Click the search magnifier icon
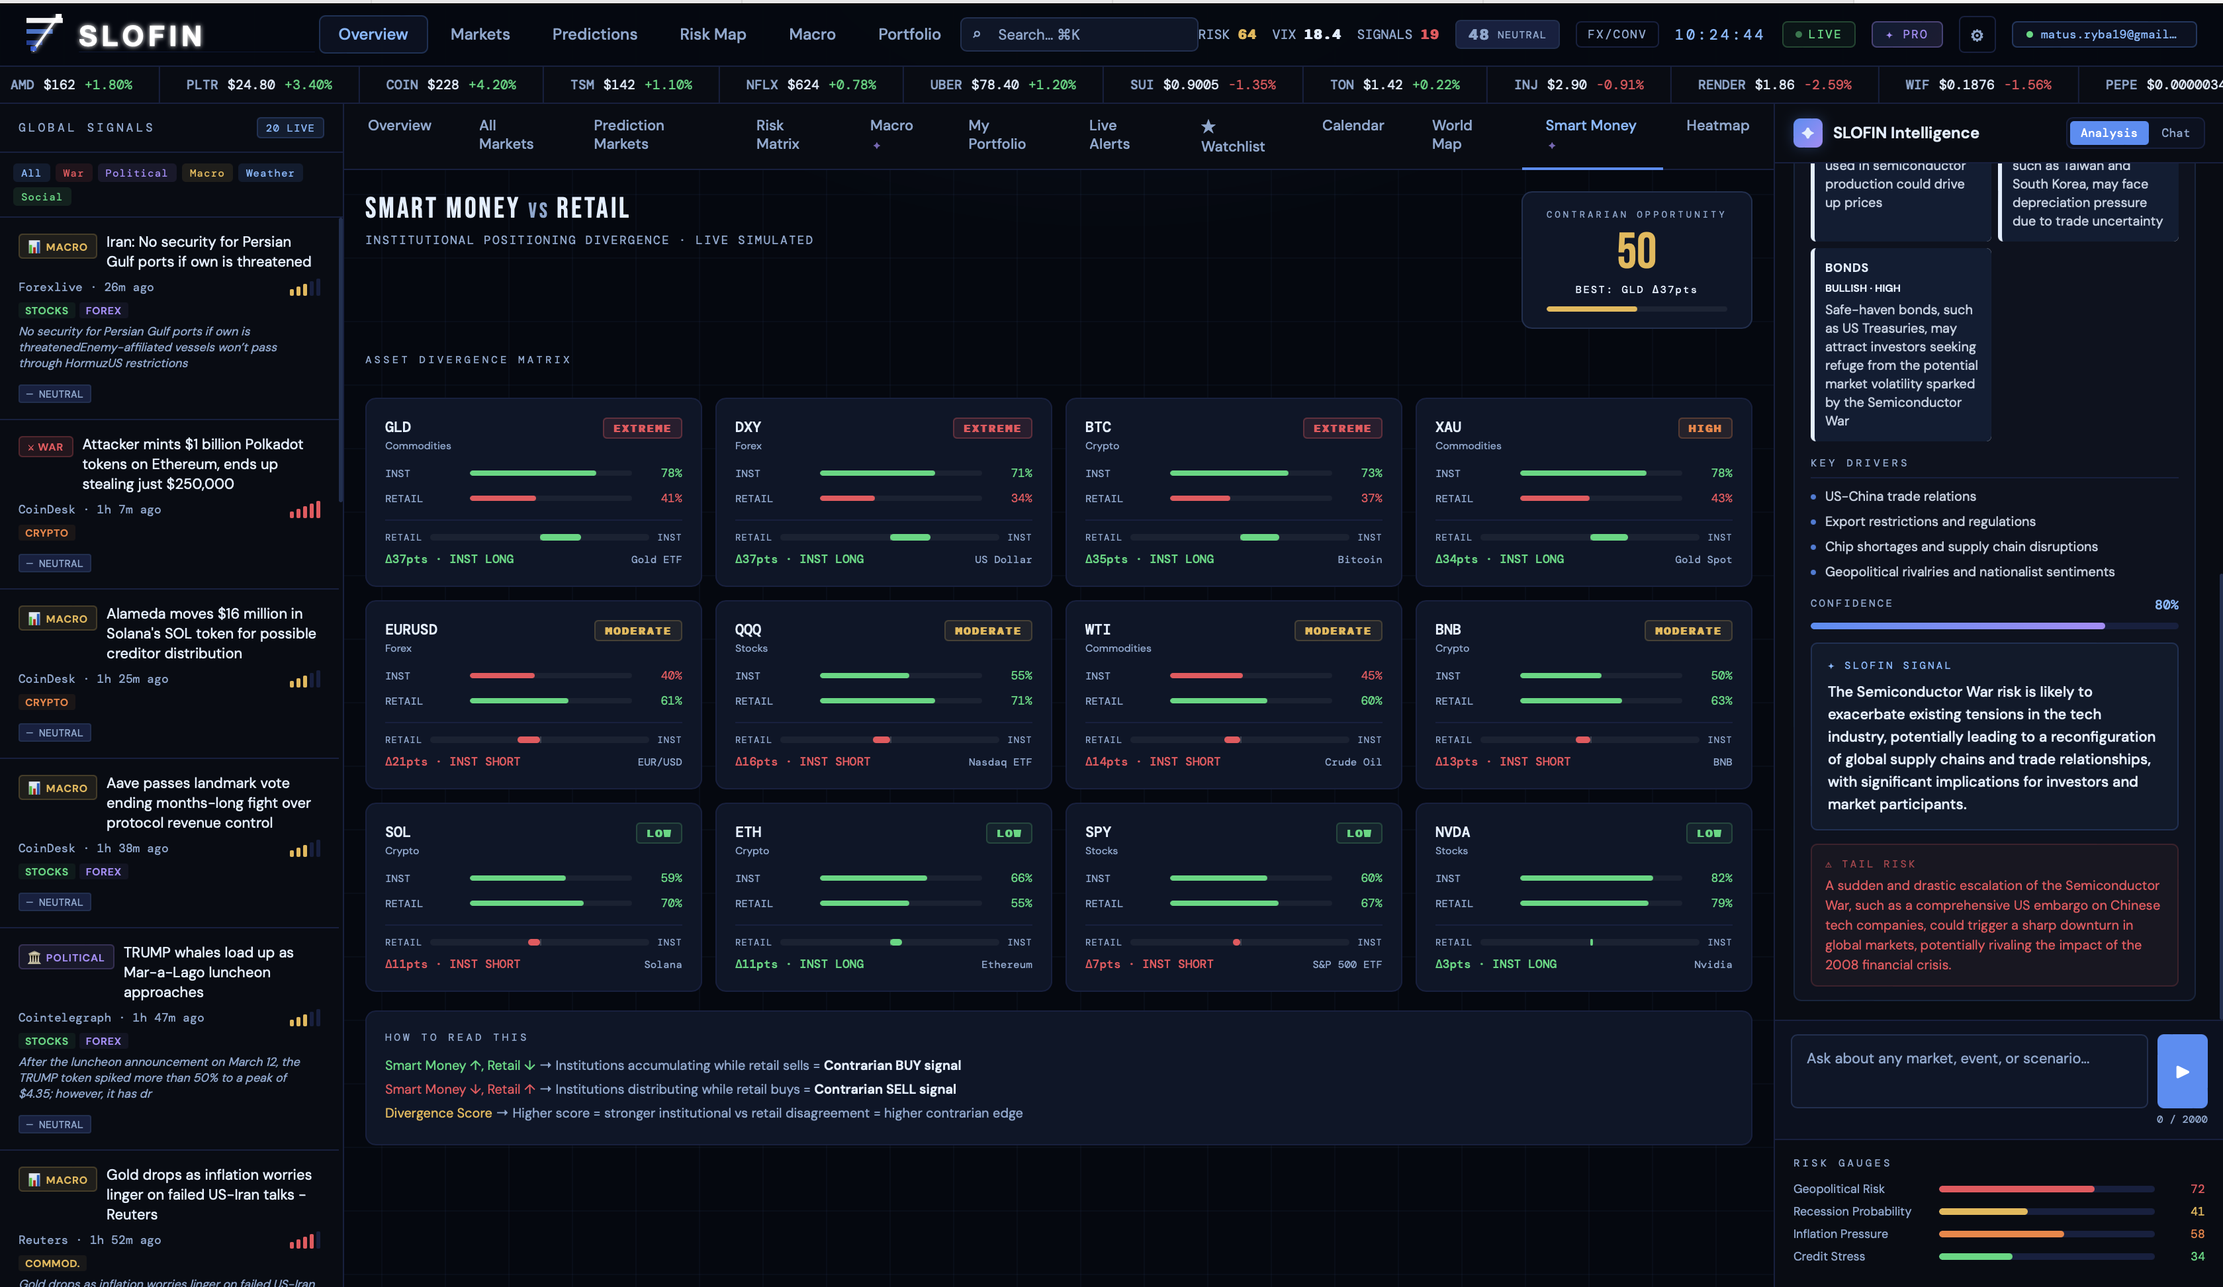Viewport: 2223px width, 1287px height. click(x=977, y=34)
